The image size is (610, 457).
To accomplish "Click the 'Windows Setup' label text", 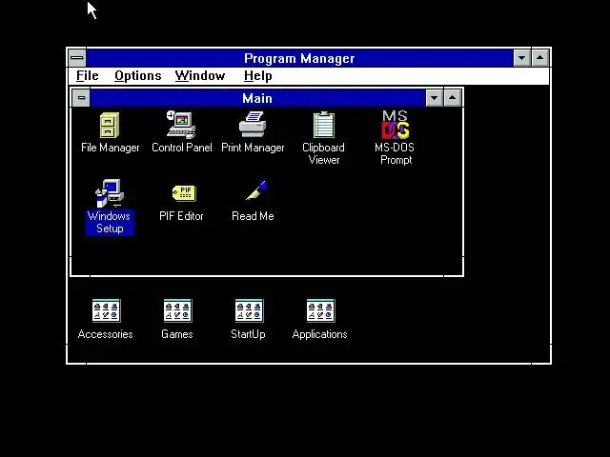I will point(110,222).
